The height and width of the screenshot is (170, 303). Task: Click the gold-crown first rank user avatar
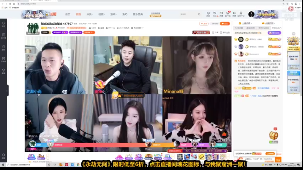point(241,39)
